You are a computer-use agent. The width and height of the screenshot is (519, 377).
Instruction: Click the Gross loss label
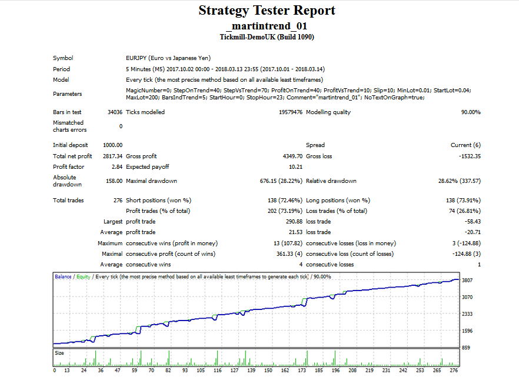coord(319,156)
